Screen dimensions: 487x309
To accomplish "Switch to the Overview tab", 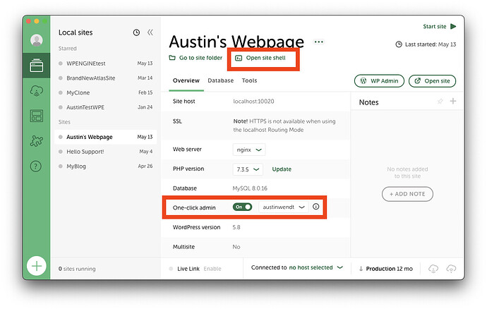I will (186, 80).
